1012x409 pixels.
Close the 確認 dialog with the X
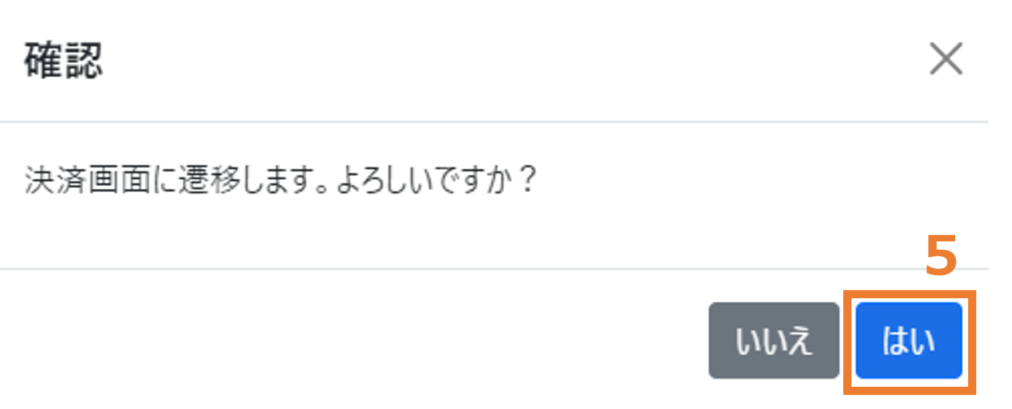[946, 59]
